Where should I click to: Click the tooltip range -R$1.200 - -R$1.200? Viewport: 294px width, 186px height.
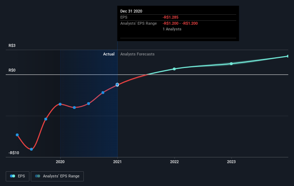click(180, 23)
